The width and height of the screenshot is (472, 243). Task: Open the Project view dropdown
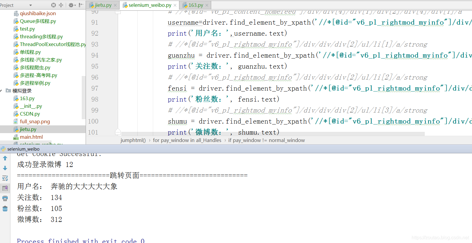[x=31, y=5]
